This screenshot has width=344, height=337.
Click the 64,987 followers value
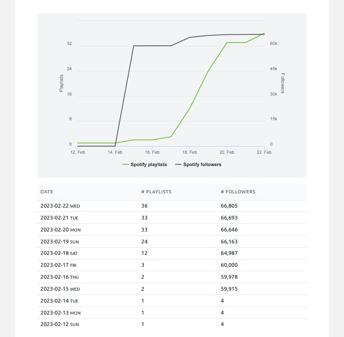click(x=229, y=253)
